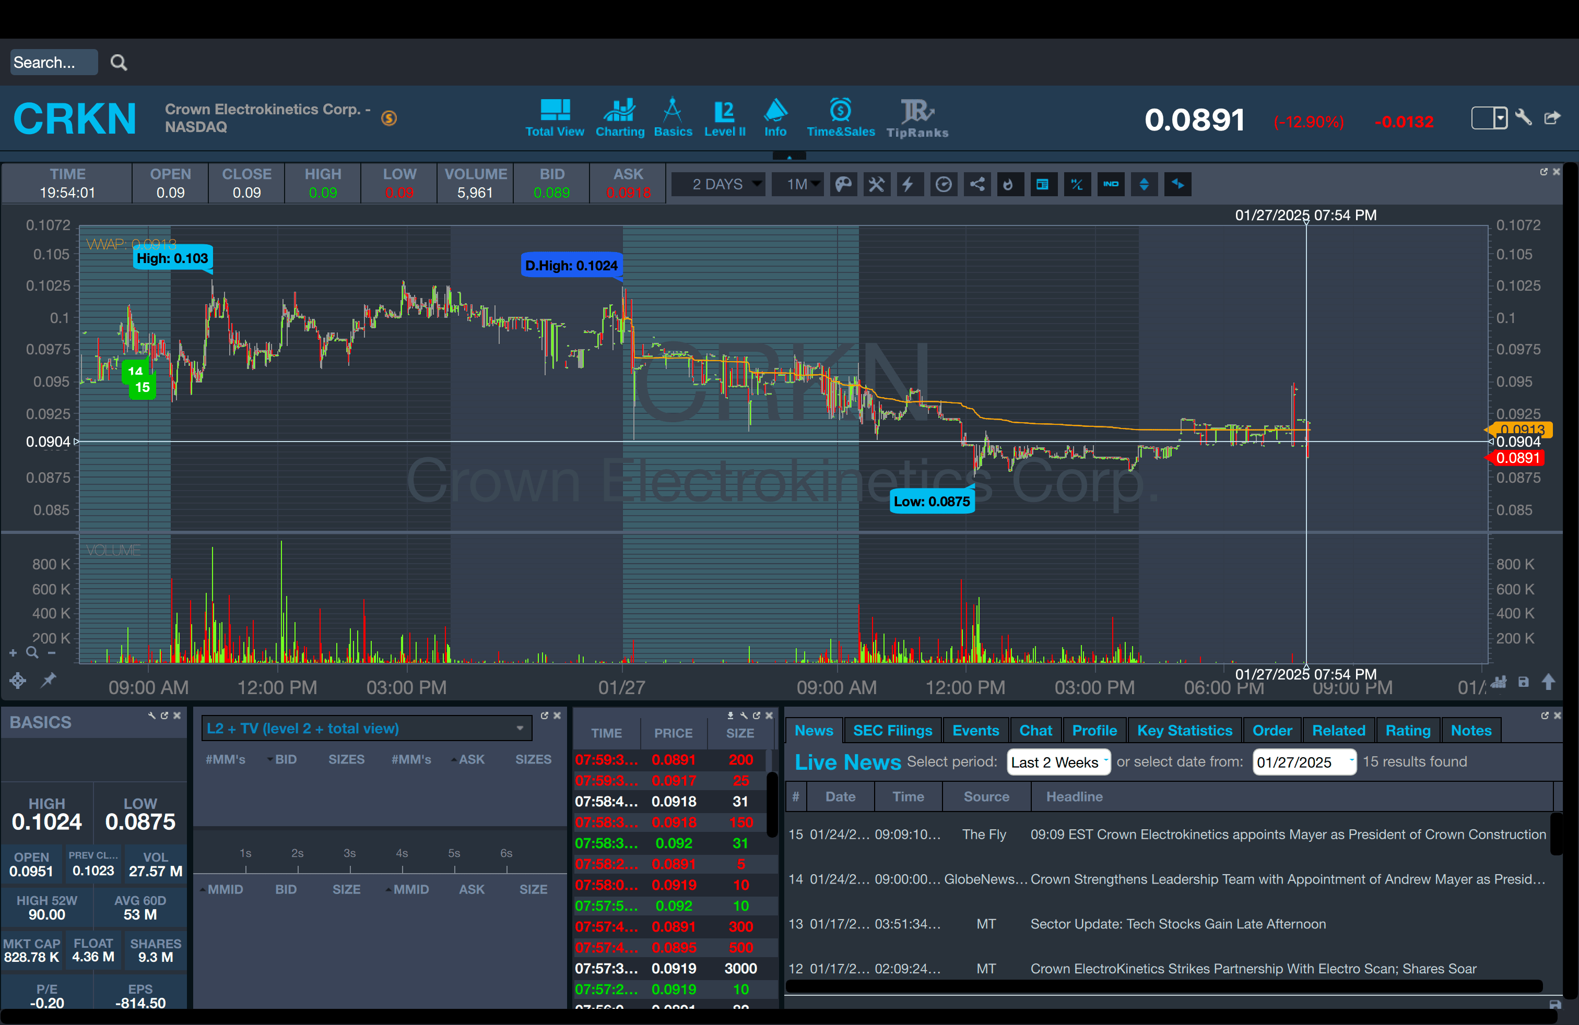The image size is (1579, 1025).
Task: Toggle the IND indicators button
Action: tap(1111, 184)
